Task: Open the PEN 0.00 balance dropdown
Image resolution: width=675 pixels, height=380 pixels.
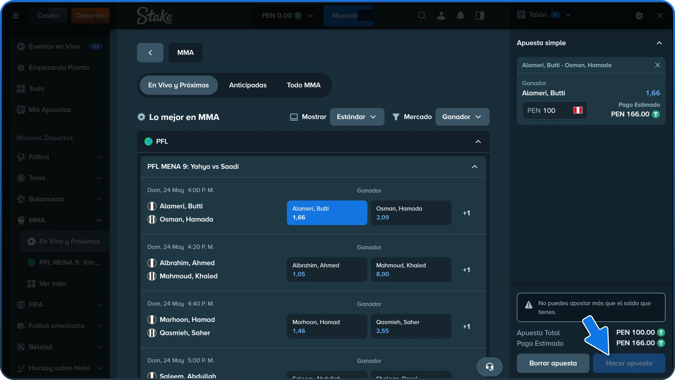Action: (287, 15)
